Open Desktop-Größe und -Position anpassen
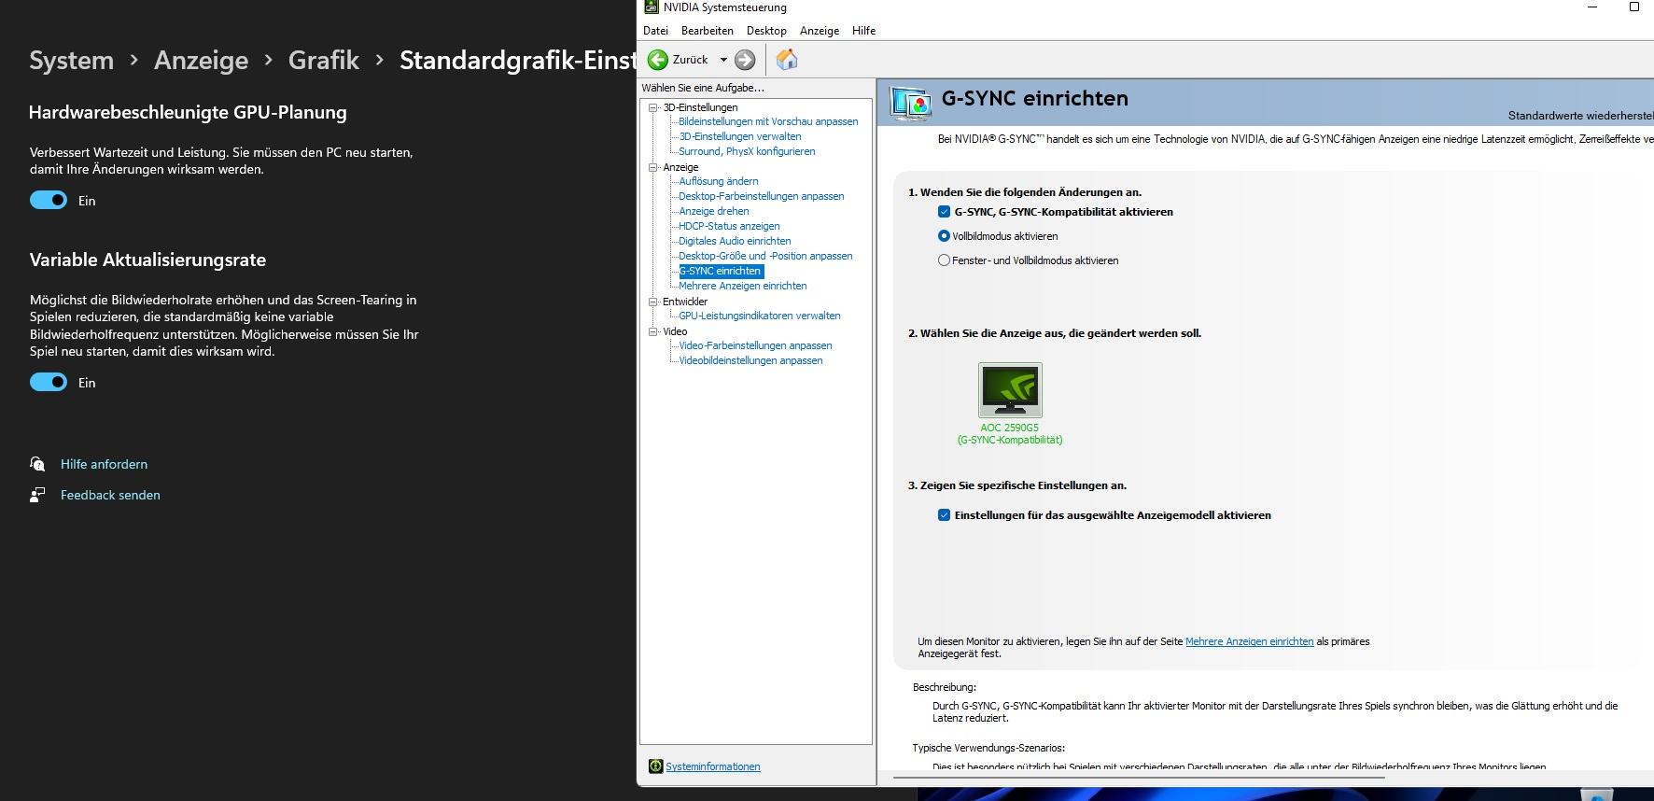 click(765, 256)
